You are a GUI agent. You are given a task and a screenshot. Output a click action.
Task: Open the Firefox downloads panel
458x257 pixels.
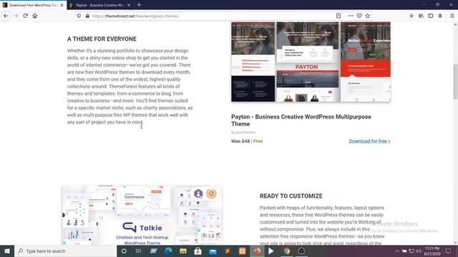(x=411, y=16)
